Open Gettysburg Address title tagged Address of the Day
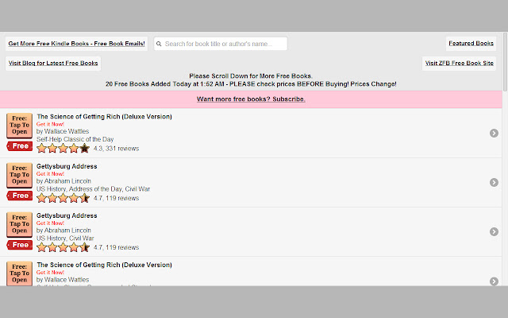Viewport: 508px width, 318px height. pyautogui.click(x=67, y=166)
